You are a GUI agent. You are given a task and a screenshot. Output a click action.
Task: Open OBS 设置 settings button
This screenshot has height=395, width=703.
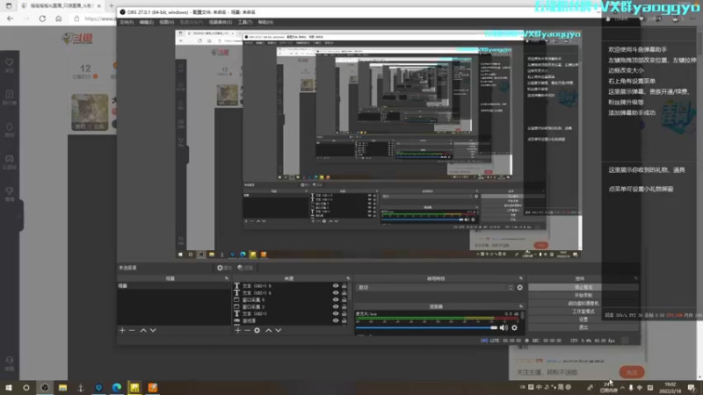click(x=583, y=320)
